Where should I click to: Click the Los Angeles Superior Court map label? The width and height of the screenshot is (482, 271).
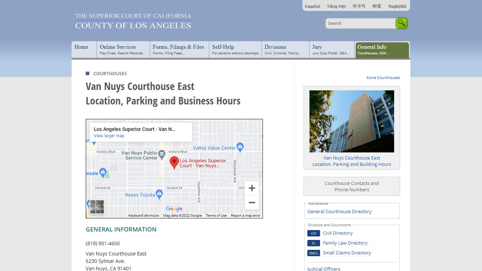coord(203,163)
